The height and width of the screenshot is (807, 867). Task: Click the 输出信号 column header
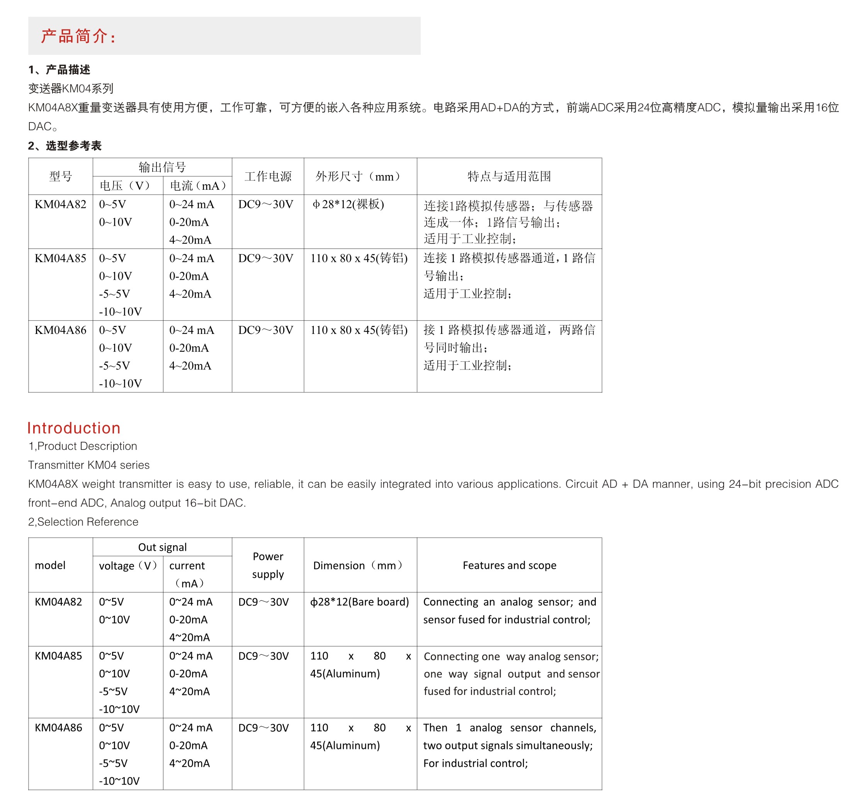click(x=162, y=167)
